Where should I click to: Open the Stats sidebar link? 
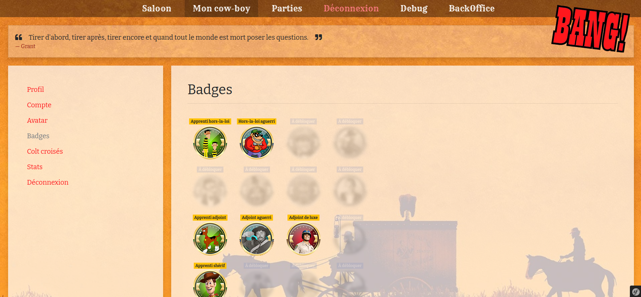click(35, 167)
